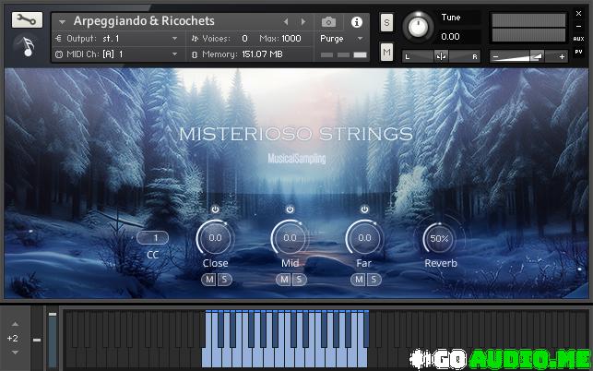593x371 pixels.
Task: Mute the Close microphone channel
Action: [209, 280]
